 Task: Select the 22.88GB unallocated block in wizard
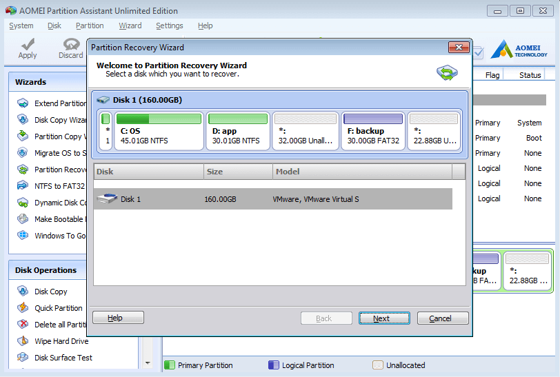click(434, 131)
